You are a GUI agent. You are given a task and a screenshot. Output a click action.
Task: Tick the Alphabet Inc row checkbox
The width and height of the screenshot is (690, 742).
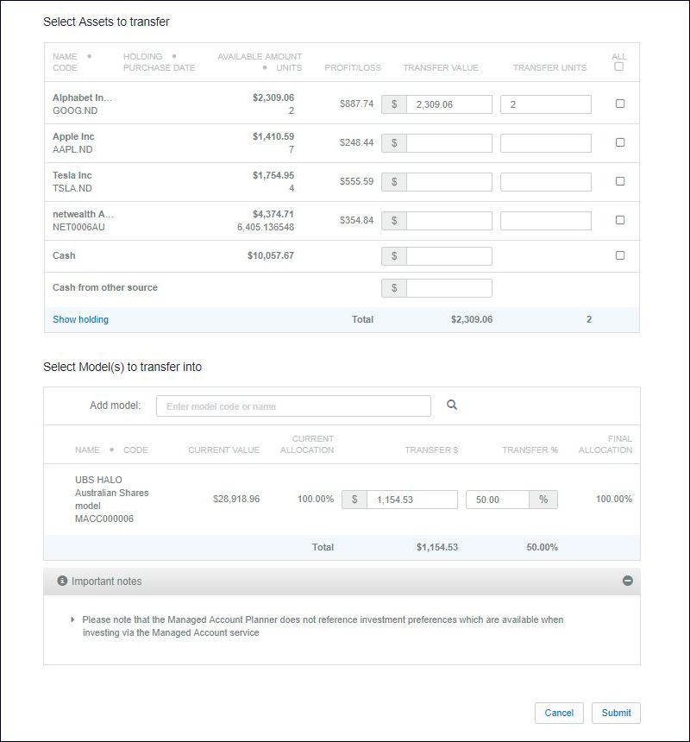619,104
